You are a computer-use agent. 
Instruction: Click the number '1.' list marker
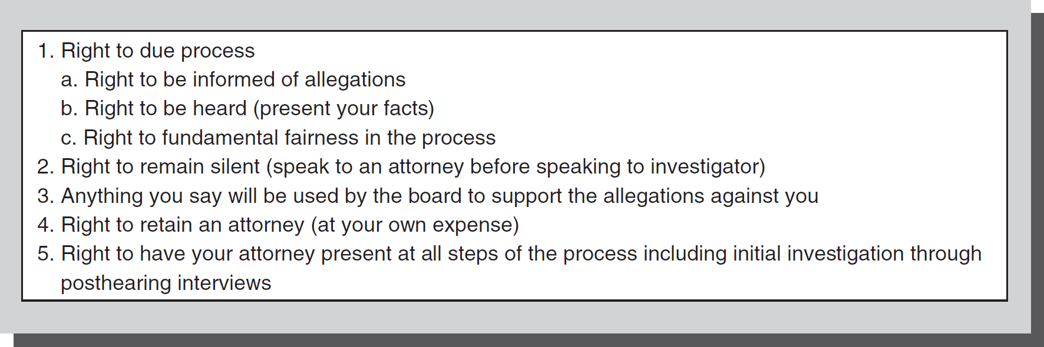tap(46, 51)
